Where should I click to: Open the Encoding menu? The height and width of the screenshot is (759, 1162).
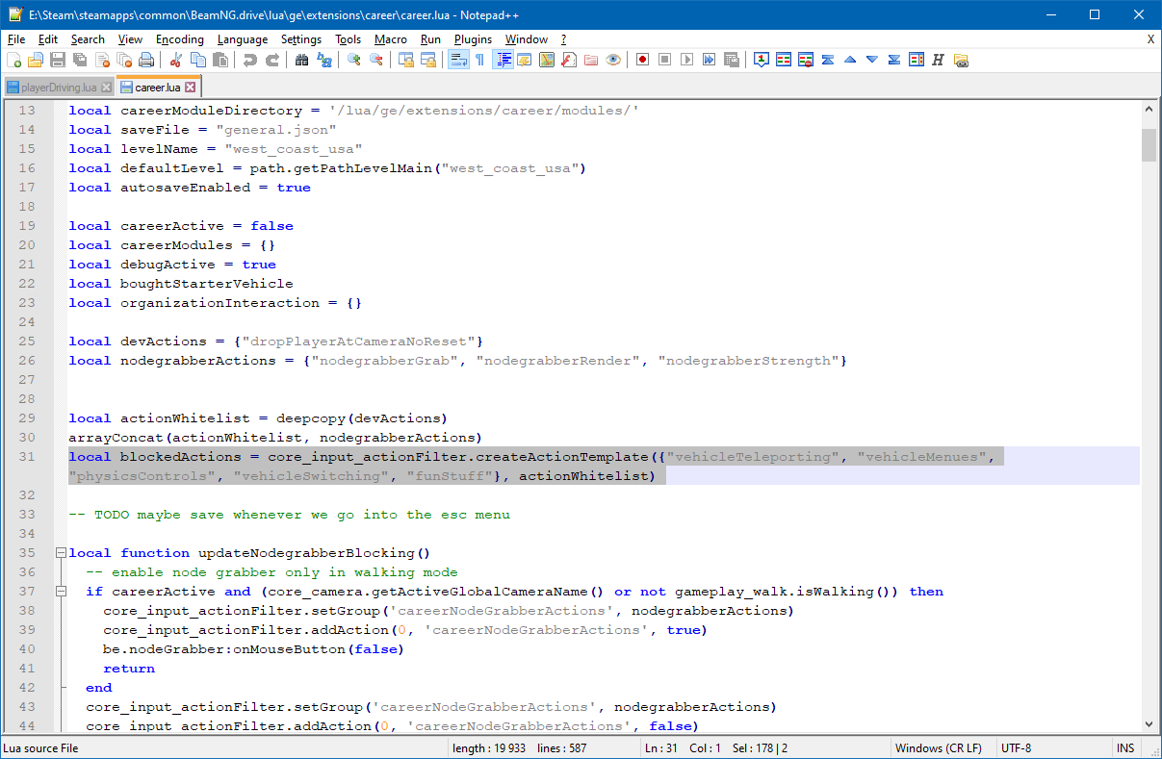180,39
